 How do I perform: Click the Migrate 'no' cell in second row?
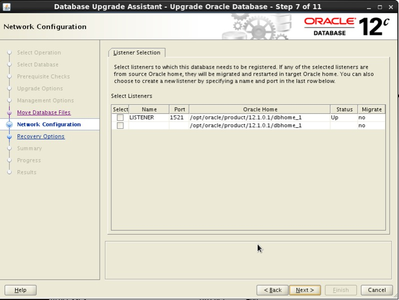tap(372, 125)
